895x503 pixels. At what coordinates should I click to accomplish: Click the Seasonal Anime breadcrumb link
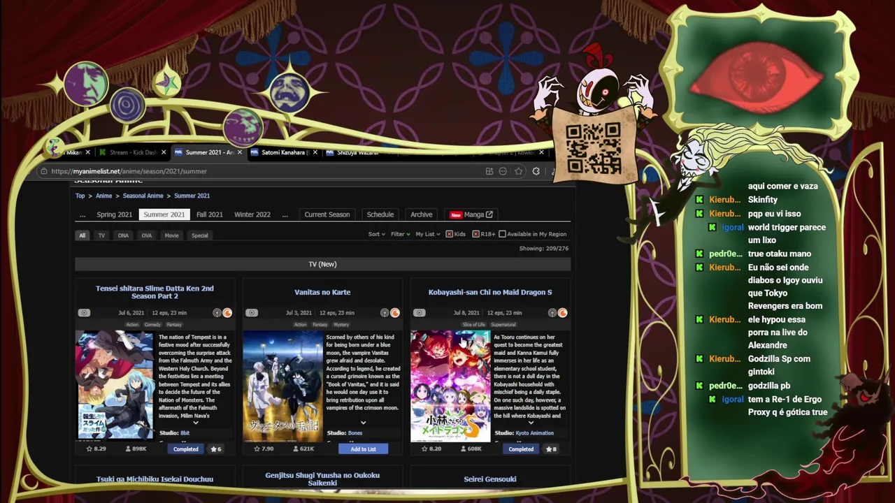[x=143, y=196]
